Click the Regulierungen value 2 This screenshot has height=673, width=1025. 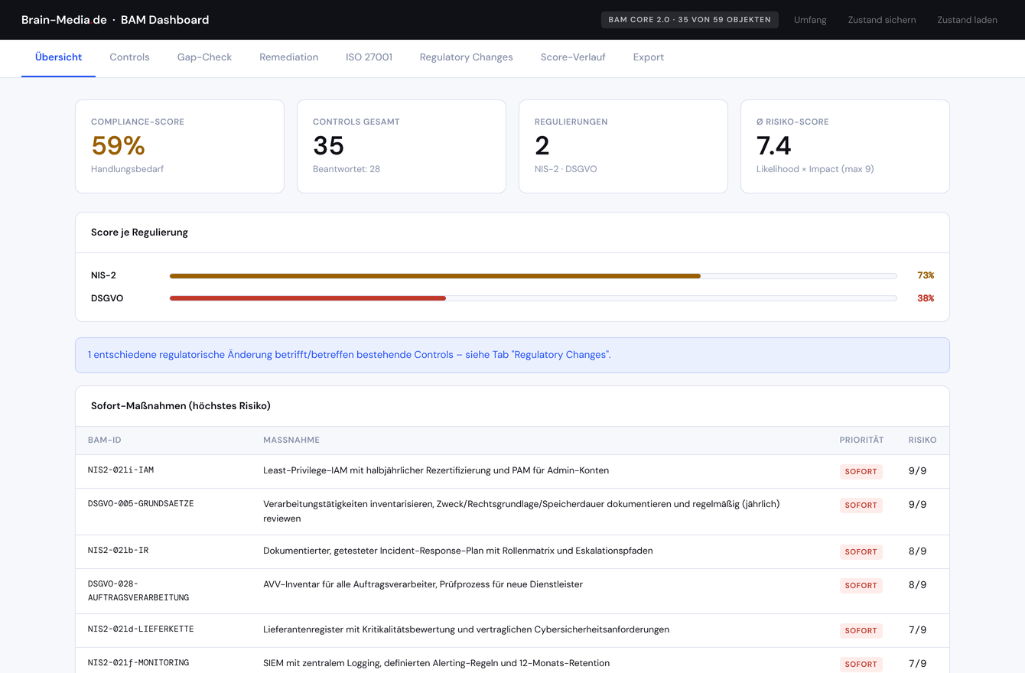542,145
